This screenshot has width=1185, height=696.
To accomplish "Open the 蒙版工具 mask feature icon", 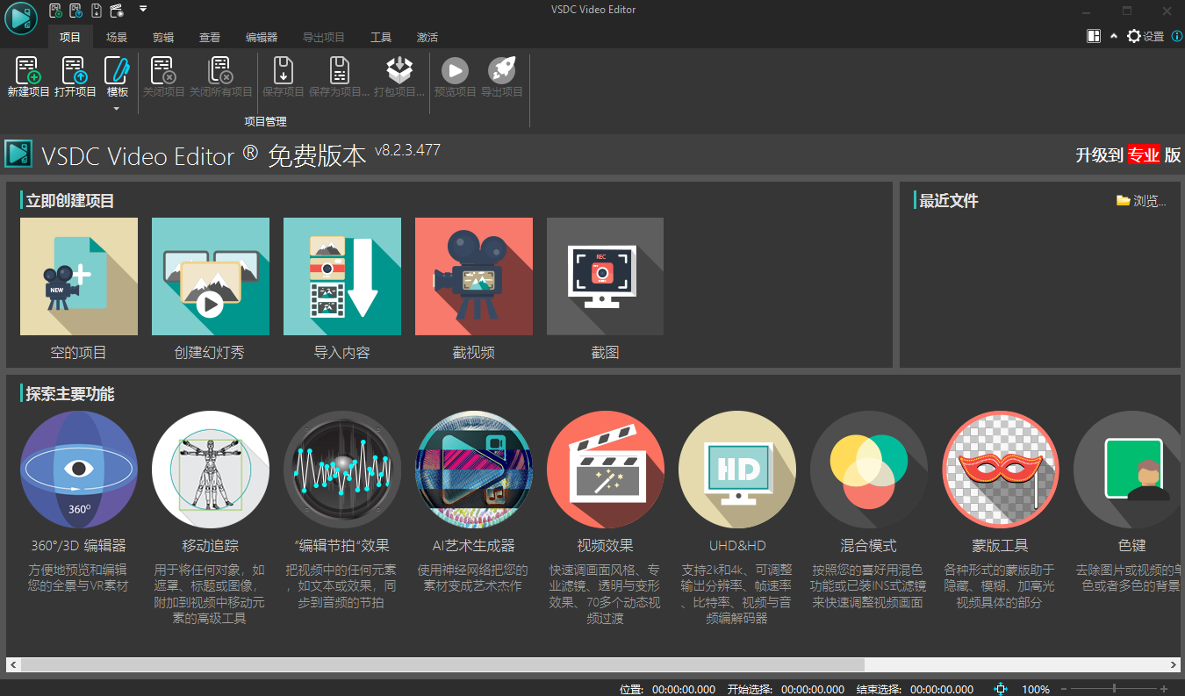I will point(1001,470).
